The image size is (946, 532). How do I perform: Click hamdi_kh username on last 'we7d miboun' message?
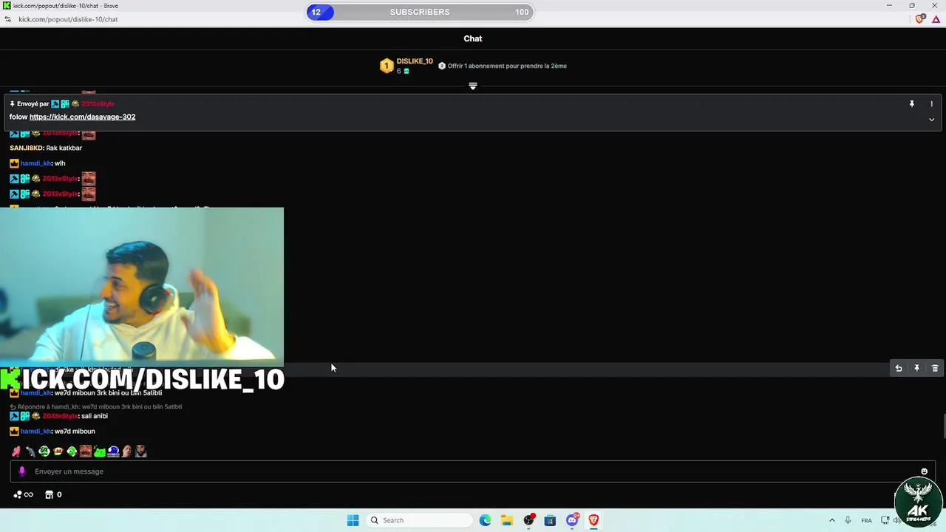[x=35, y=432]
